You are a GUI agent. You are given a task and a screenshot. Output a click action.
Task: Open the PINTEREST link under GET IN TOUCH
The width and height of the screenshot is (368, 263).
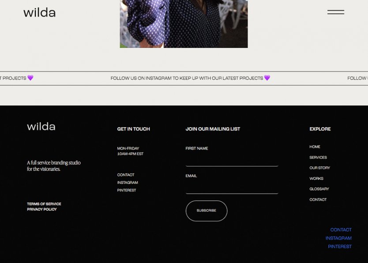126,190
